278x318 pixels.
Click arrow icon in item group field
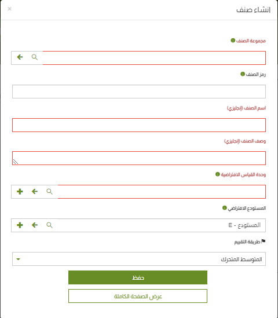click(20, 57)
